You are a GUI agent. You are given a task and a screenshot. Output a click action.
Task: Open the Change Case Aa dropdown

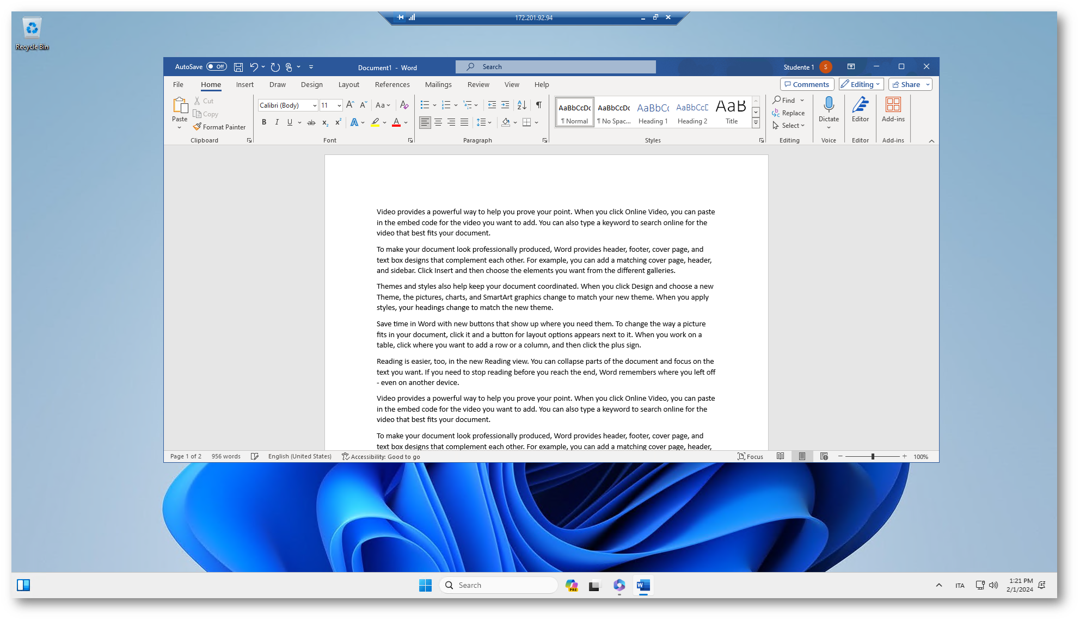coord(383,105)
